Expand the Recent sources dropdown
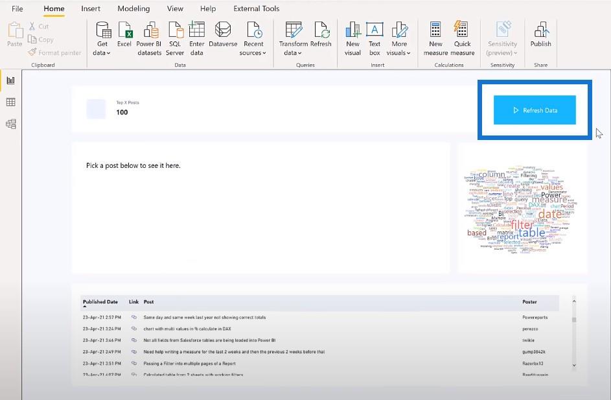Screen dimensions: 611x400 point(253,39)
